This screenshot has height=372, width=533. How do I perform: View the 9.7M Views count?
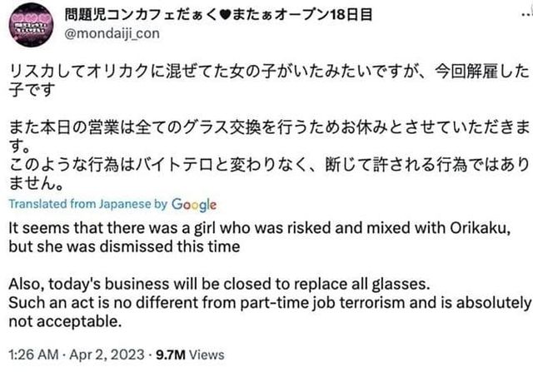[196, 354]
